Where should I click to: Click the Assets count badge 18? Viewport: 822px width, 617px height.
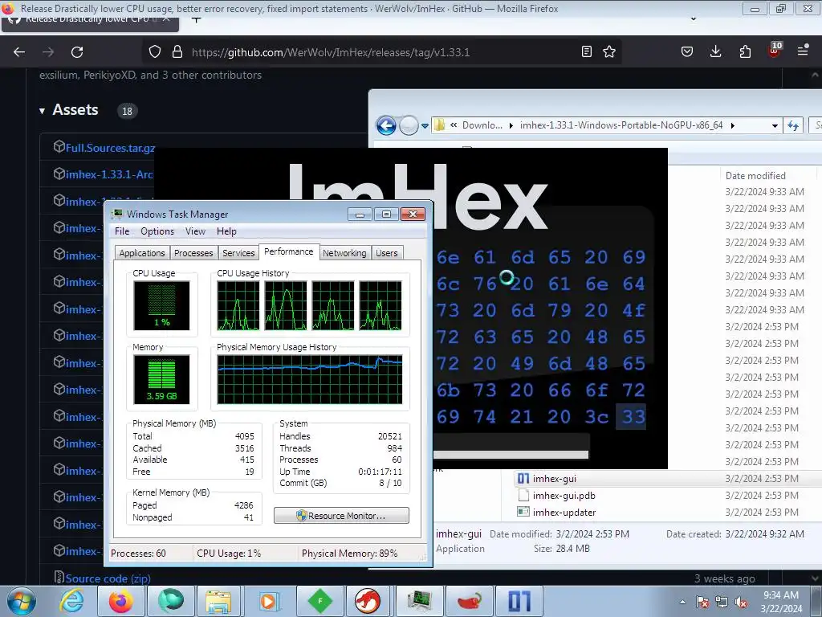(x=127, y=111)
